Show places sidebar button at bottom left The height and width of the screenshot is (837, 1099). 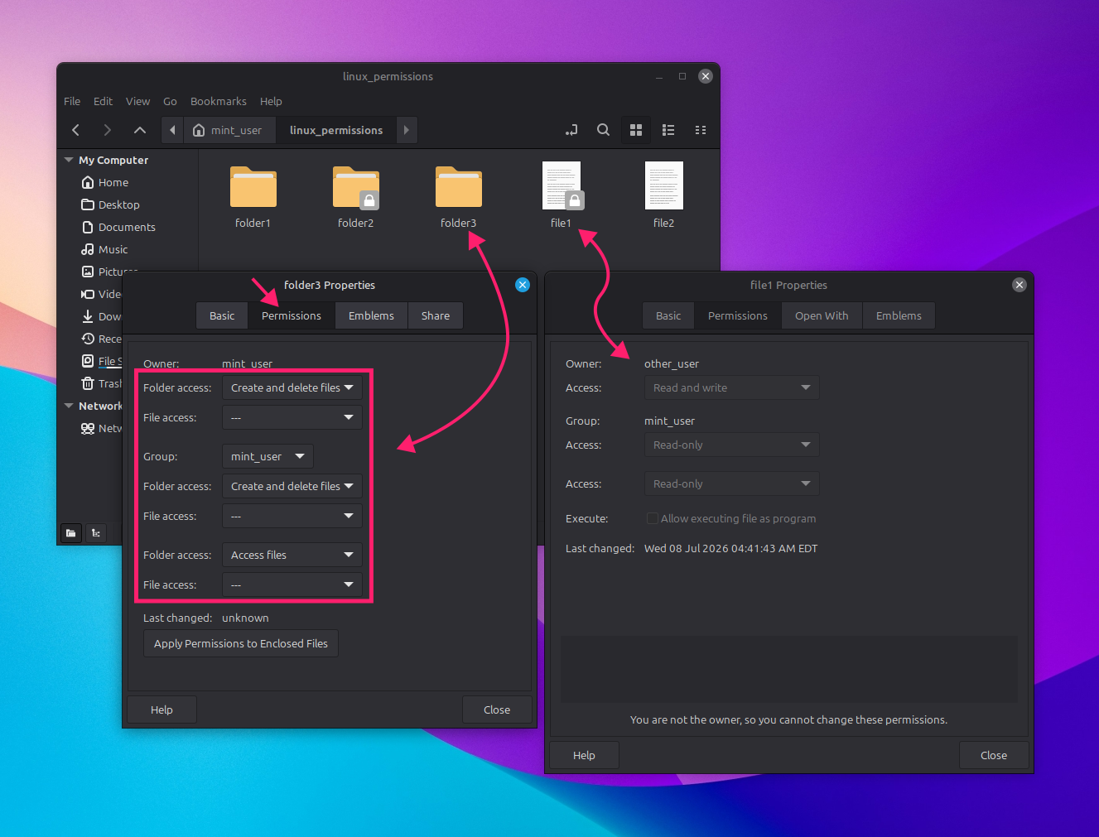[71, 533]
